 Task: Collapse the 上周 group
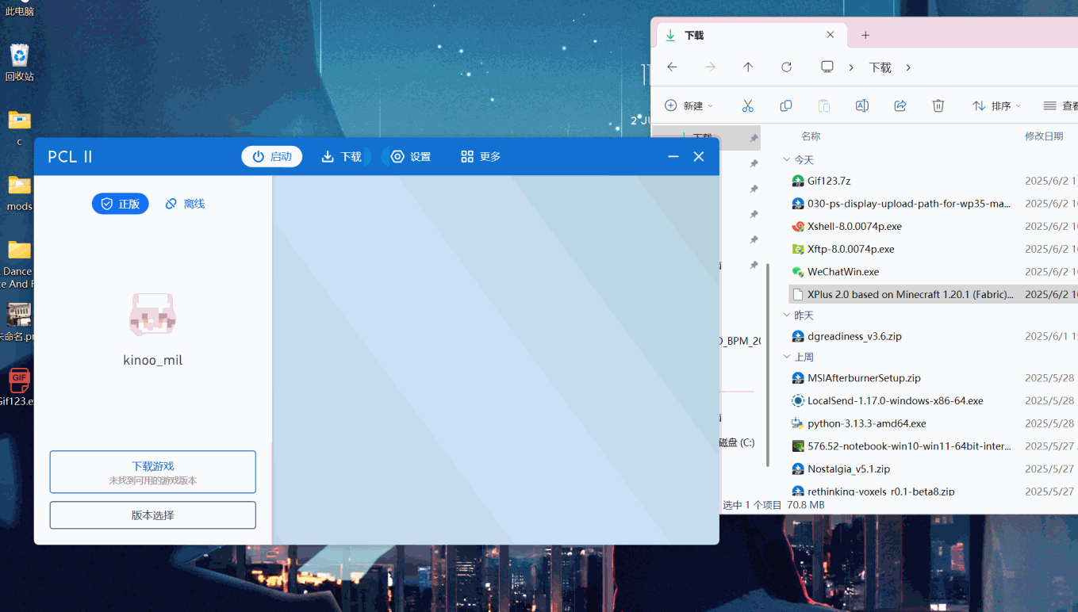pos(787,358)
